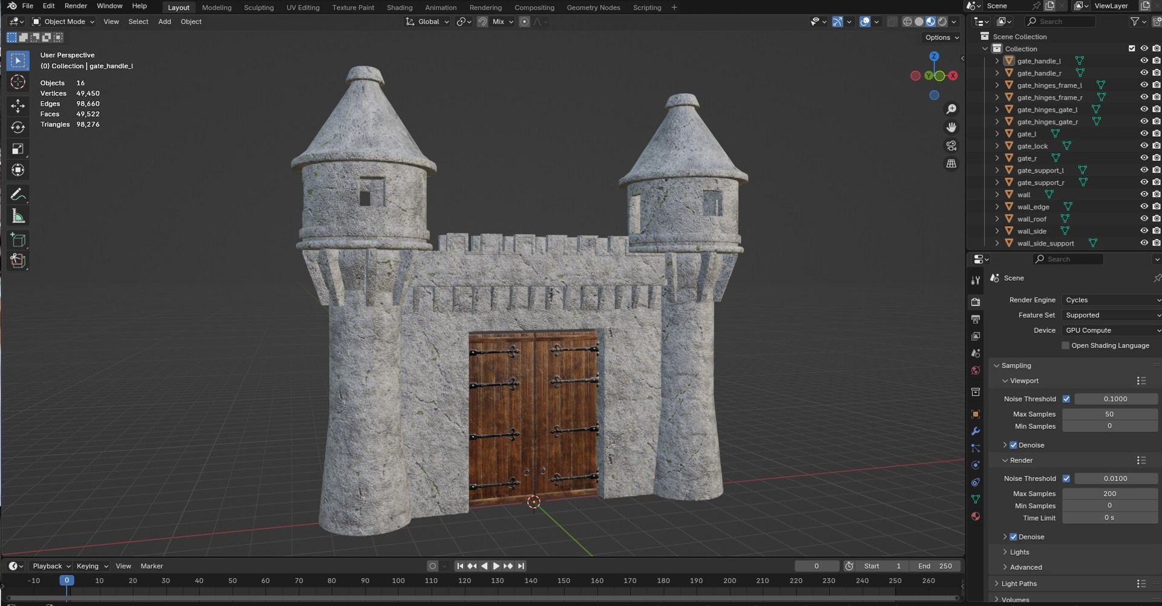Activate the Rotate tool
Screen dimensions: 1162x606
[x=18, y=128]
